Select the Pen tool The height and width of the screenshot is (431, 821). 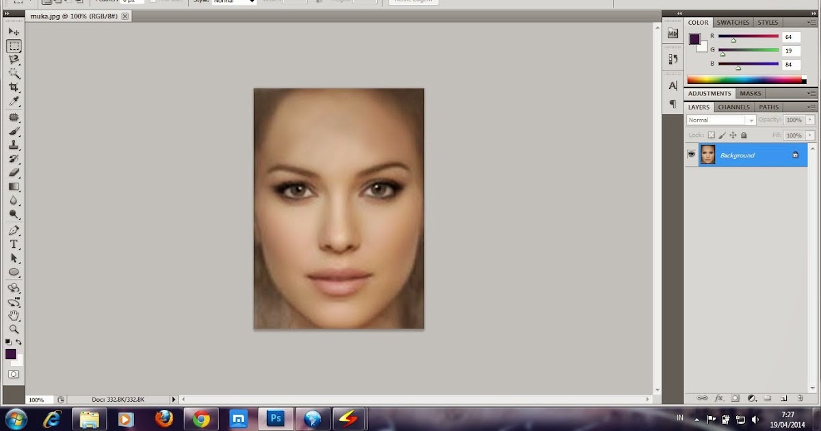14,231
